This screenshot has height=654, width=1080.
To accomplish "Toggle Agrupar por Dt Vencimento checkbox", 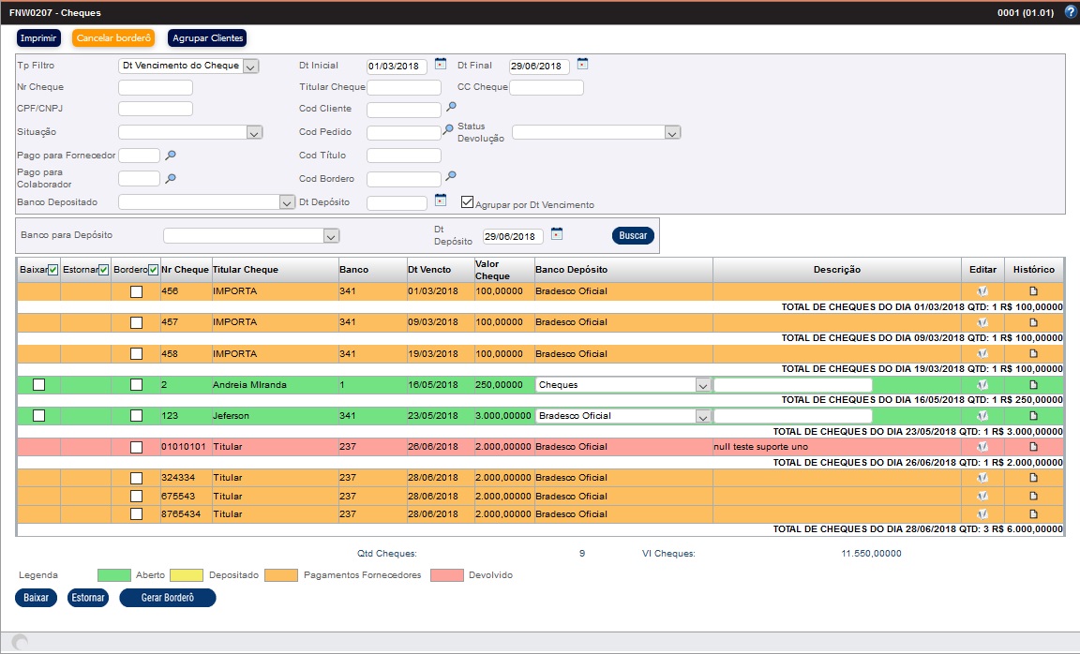I will (x=468, y=201).
